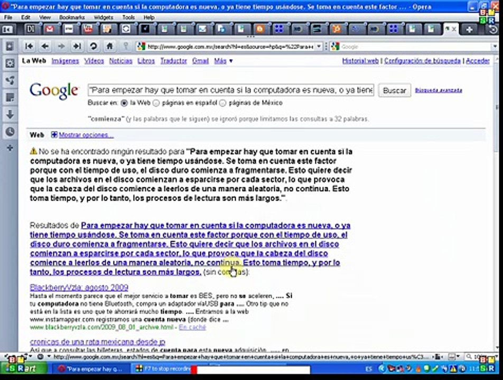Select the 'páginas de México' radio button
The image size is (503, 380).
223,103
